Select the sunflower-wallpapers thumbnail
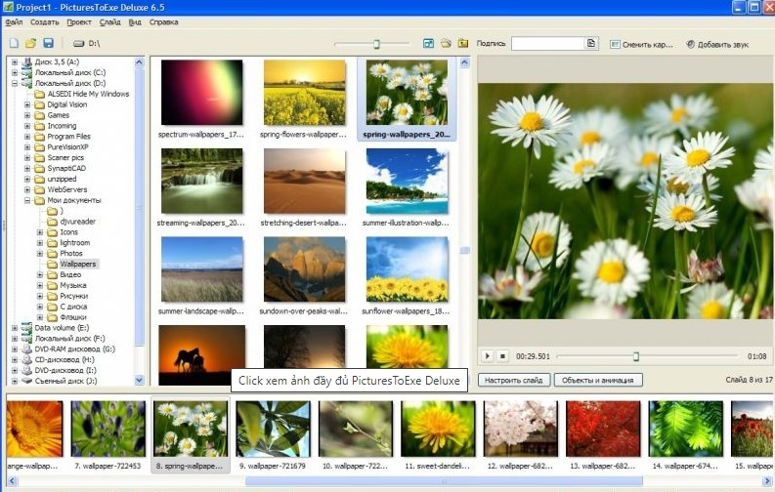The height and width of the screenshot is (492, 775). (x=407, y=269)
